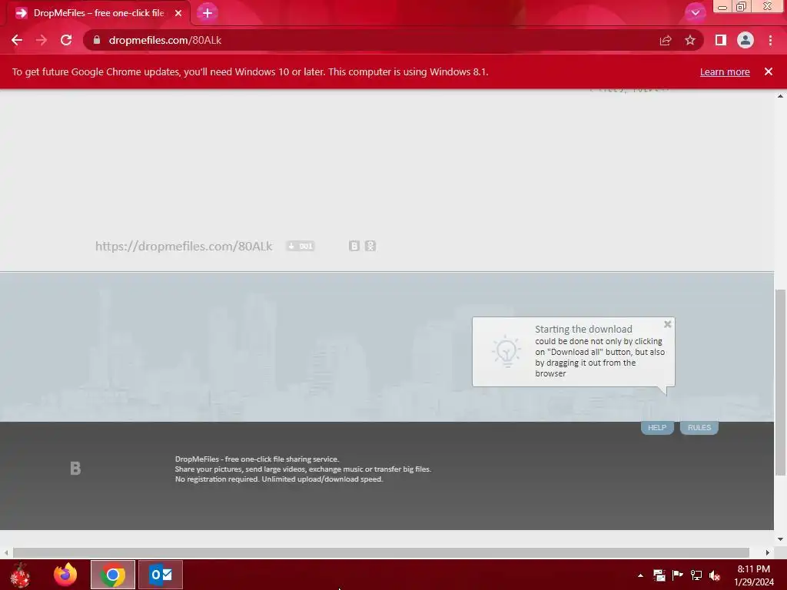Viewport: 787px width, 590px height.
Task: Reload the DropMeFiles page
Action: point(66,40)
